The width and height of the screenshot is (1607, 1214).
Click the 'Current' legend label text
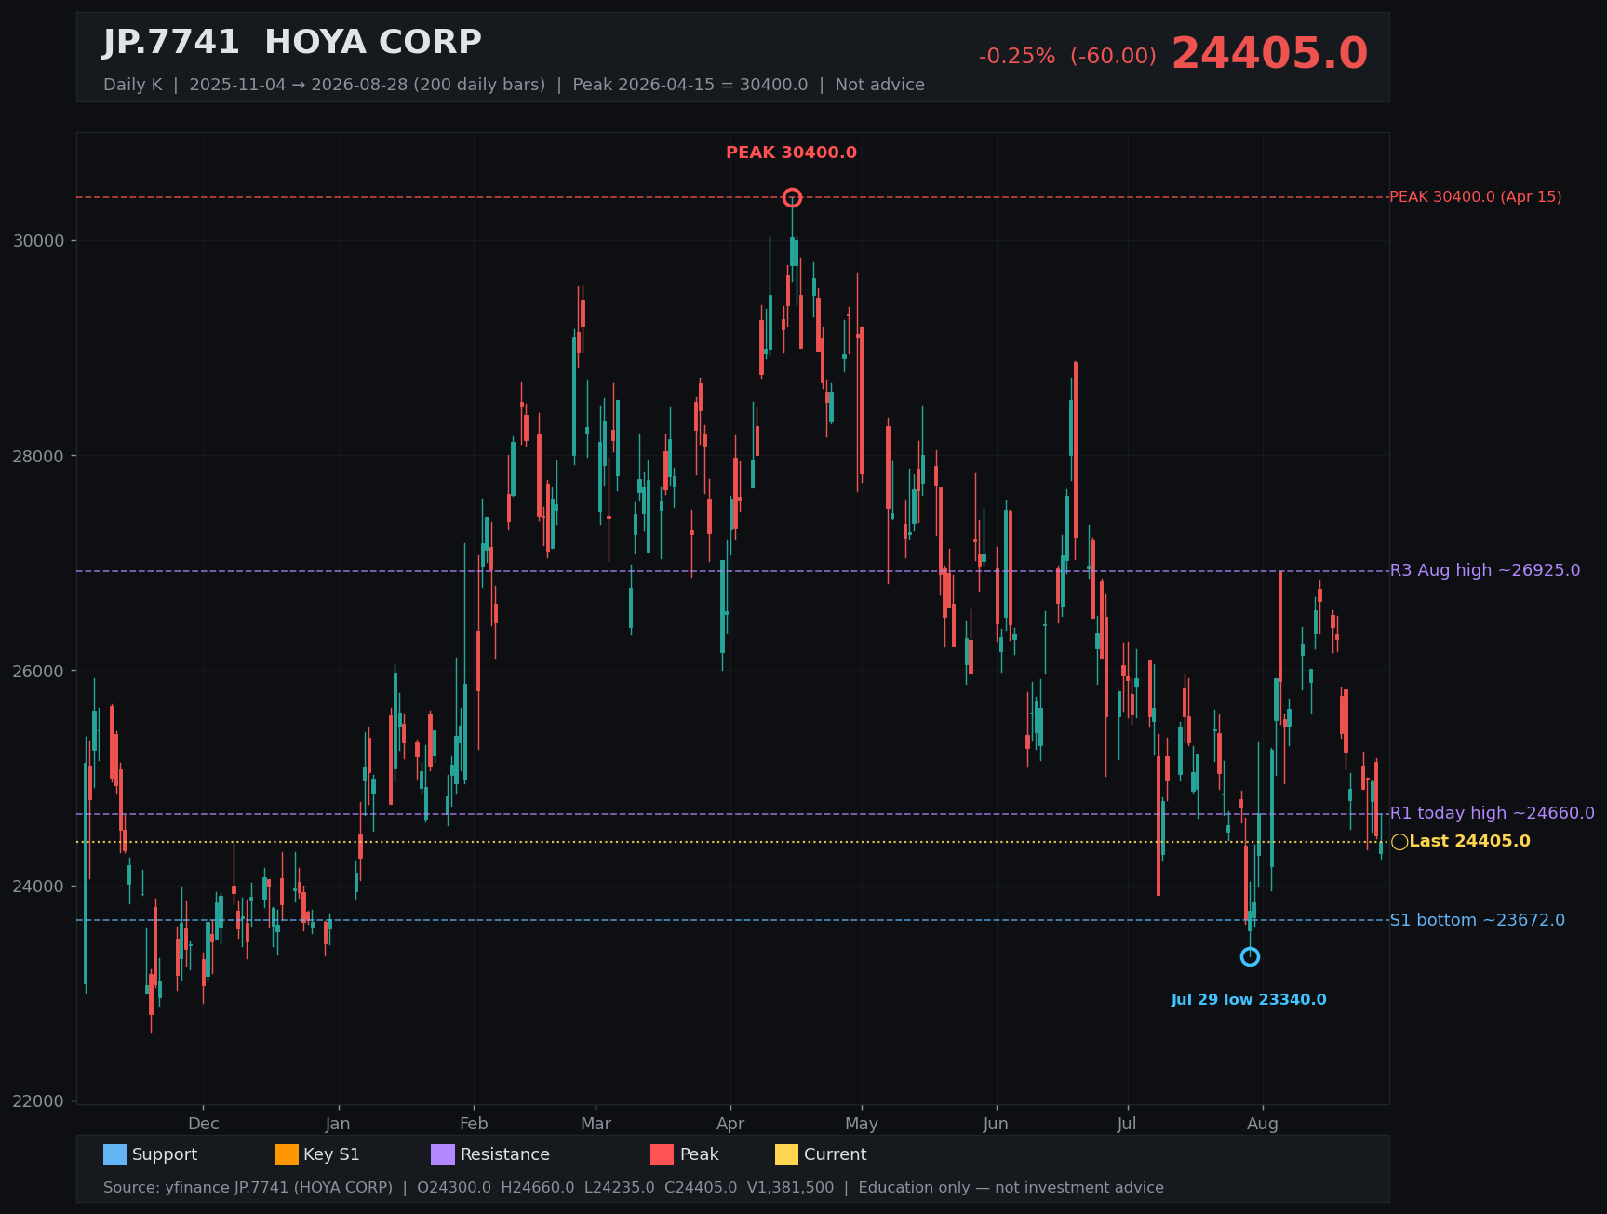pyautogui.click(x=836, y=1154)
